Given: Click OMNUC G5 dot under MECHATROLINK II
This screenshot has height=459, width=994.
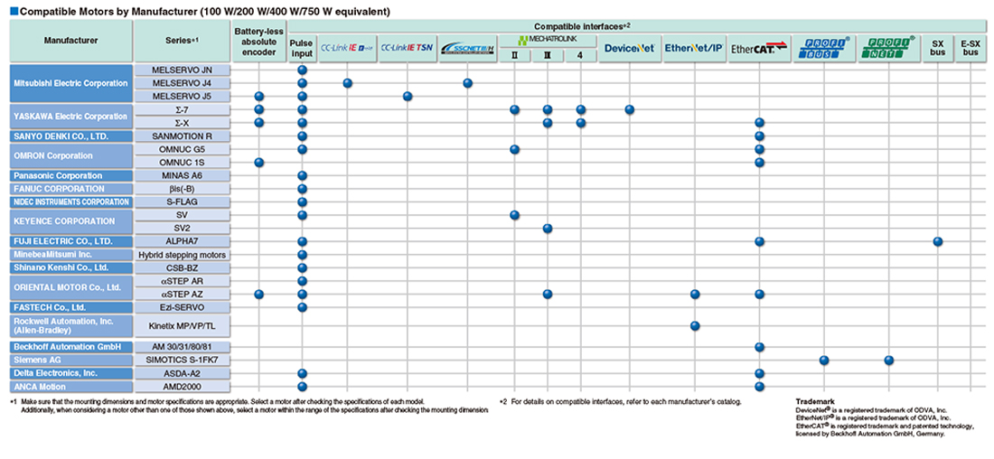Looking at the screenshot, I should coord(514,149).
